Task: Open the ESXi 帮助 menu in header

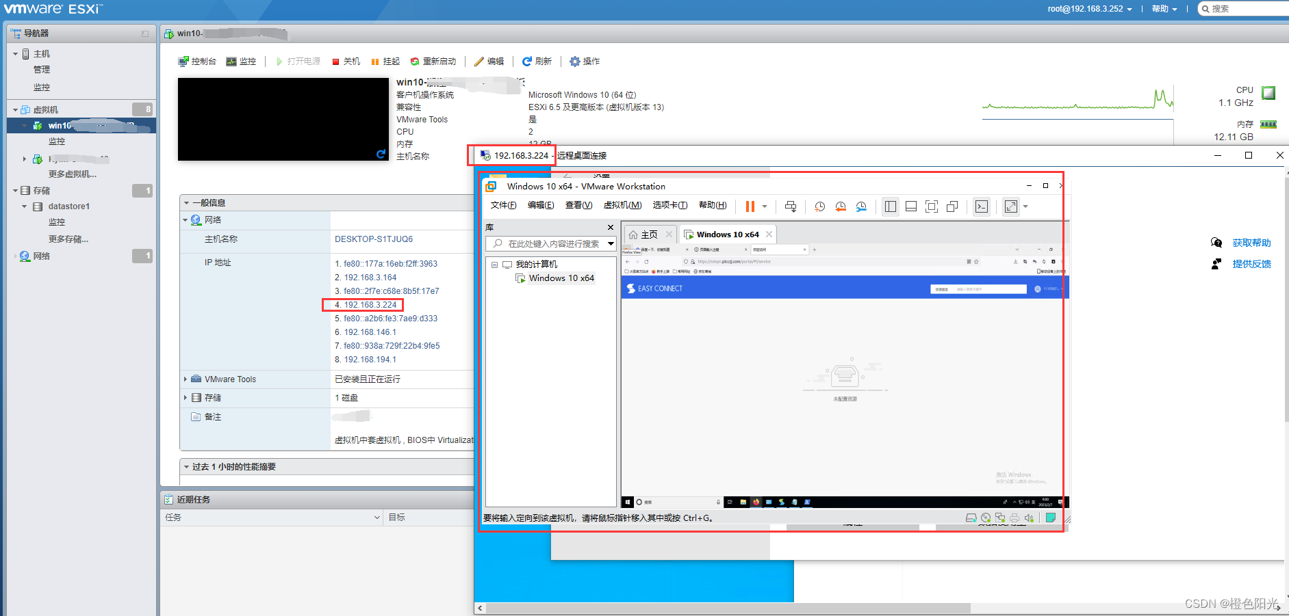Action: tap(1164, 9)
